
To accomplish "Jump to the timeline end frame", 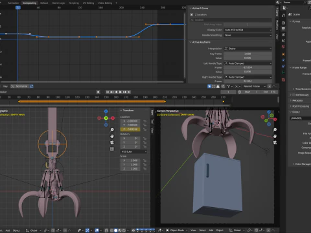I will pyautogui.click(x=129, y=92).
